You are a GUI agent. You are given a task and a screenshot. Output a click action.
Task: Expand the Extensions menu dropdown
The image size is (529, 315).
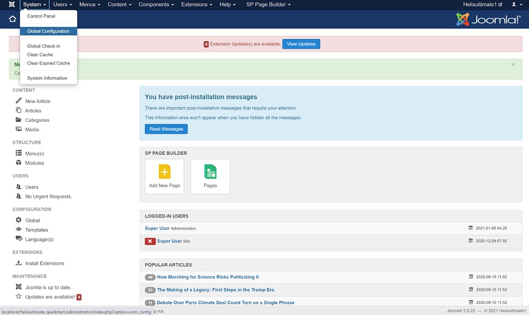pos(196,5)
